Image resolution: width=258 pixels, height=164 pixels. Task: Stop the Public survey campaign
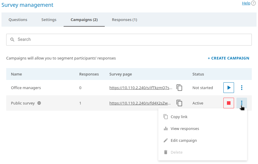pyautogui.click(x=228, y=103)
